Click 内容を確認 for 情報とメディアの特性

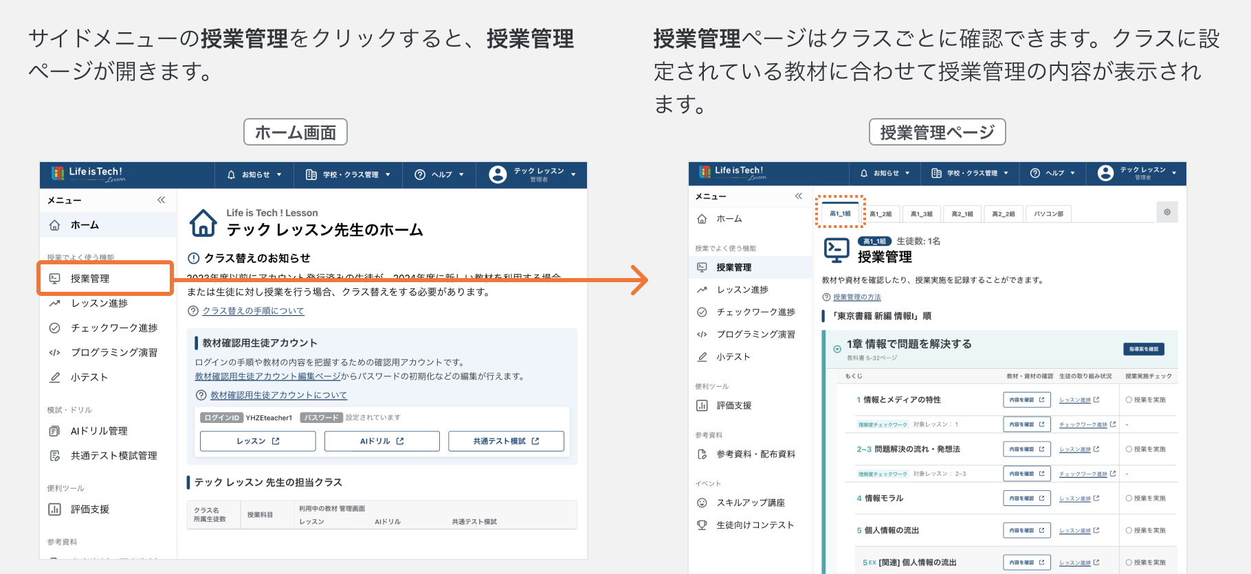(x=1027, y=400)
